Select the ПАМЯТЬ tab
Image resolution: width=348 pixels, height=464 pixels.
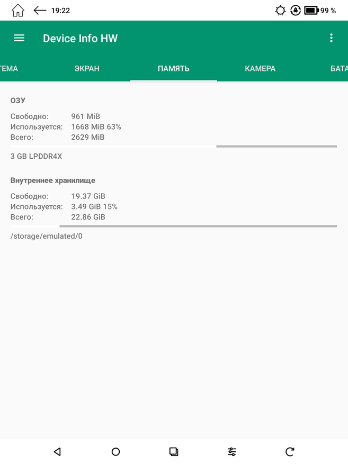[174, 69]
